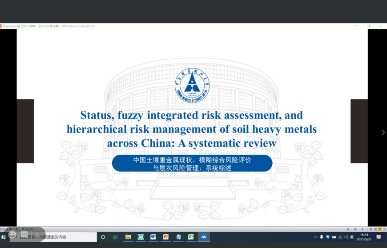The image size is (387, 248).
Task: Open the Windows notification center
Action: [379, 237]
